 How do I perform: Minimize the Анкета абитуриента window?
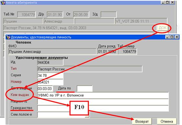163,2
